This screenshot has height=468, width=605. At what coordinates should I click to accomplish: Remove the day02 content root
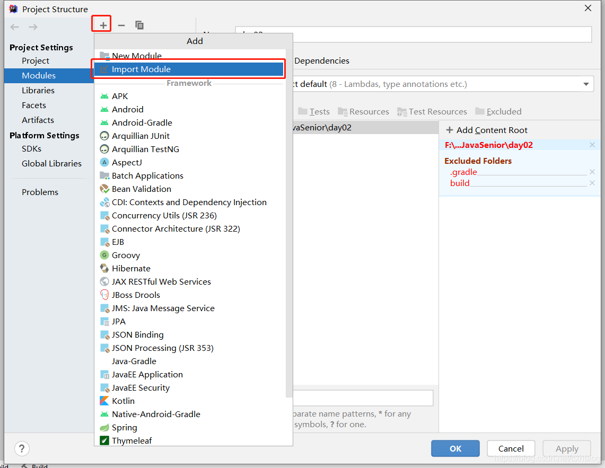pos(592,145)
